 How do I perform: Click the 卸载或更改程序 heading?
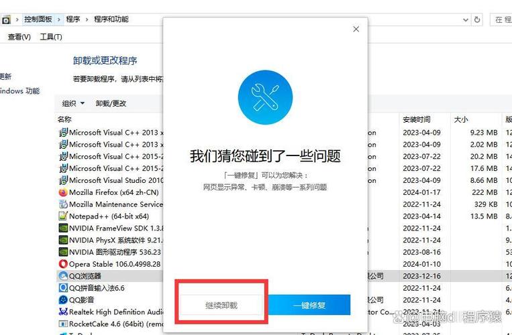click(105, 60)
